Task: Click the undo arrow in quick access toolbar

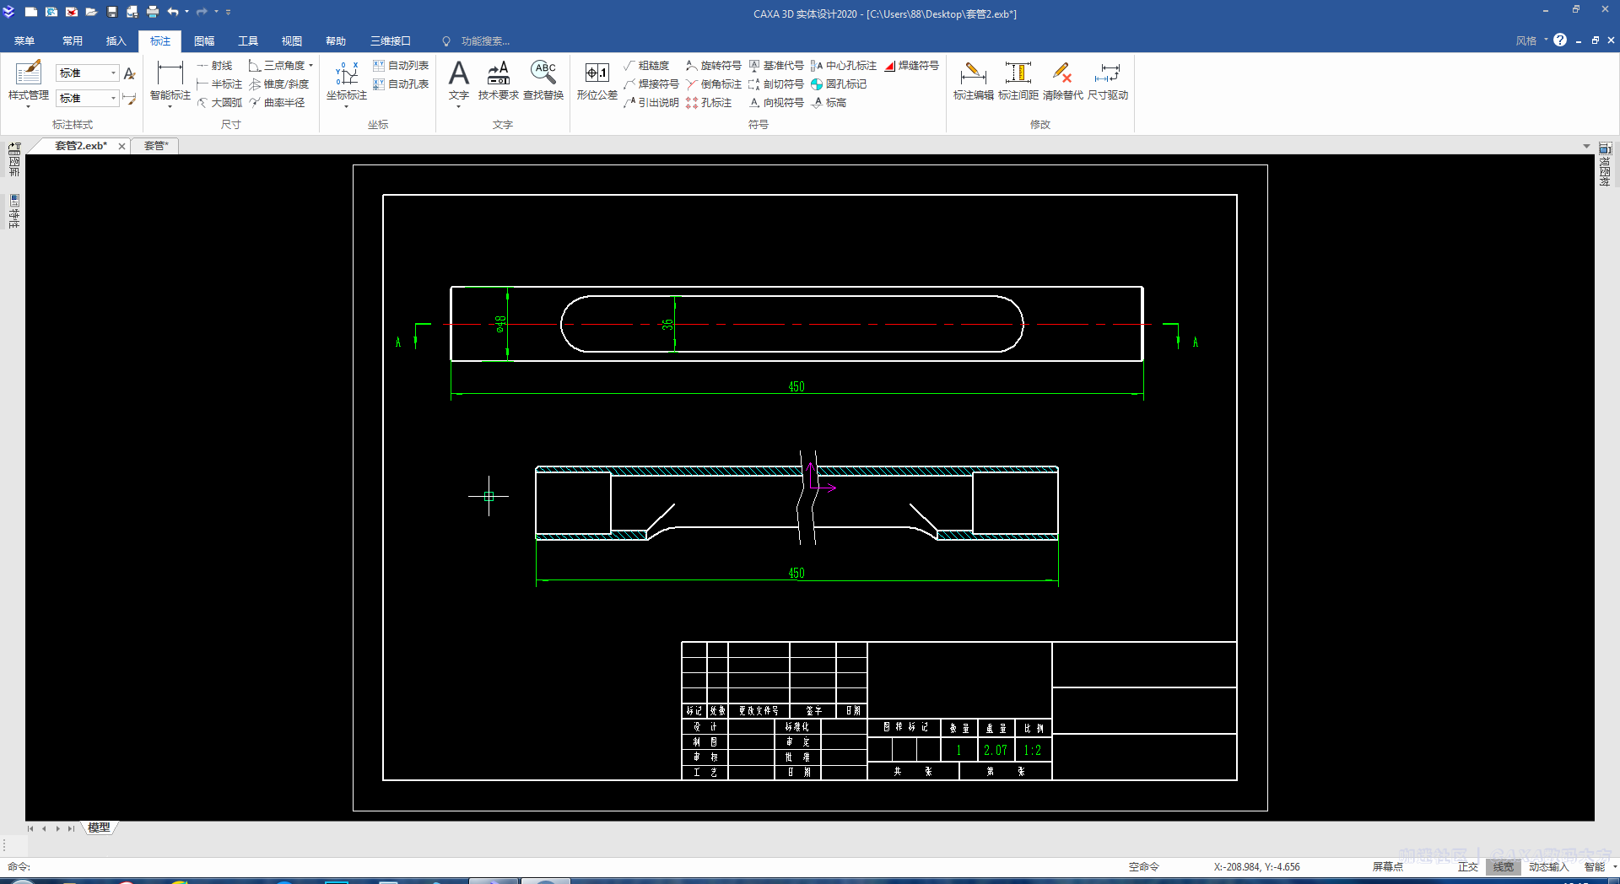Action: (173, 12)
